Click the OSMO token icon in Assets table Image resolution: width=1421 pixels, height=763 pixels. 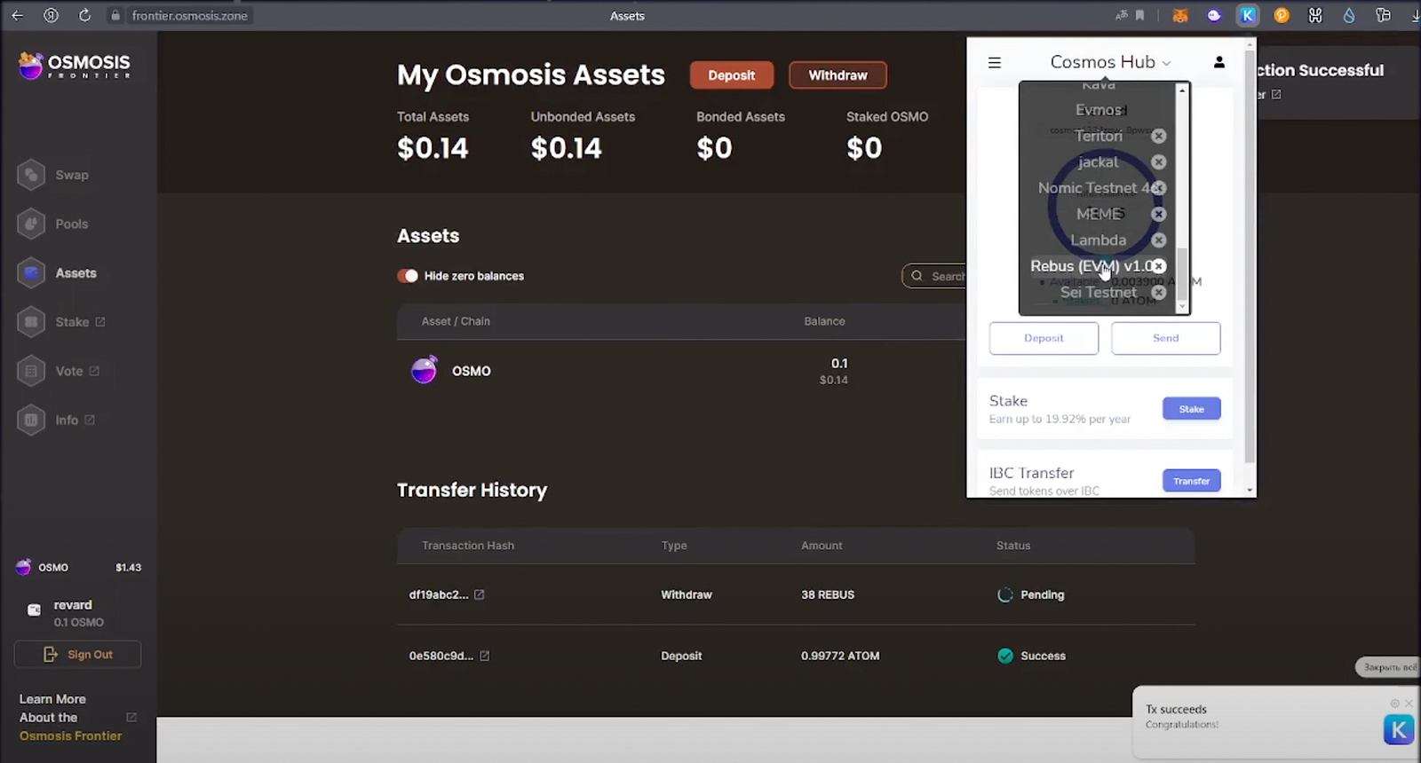(x=425, y=370)
